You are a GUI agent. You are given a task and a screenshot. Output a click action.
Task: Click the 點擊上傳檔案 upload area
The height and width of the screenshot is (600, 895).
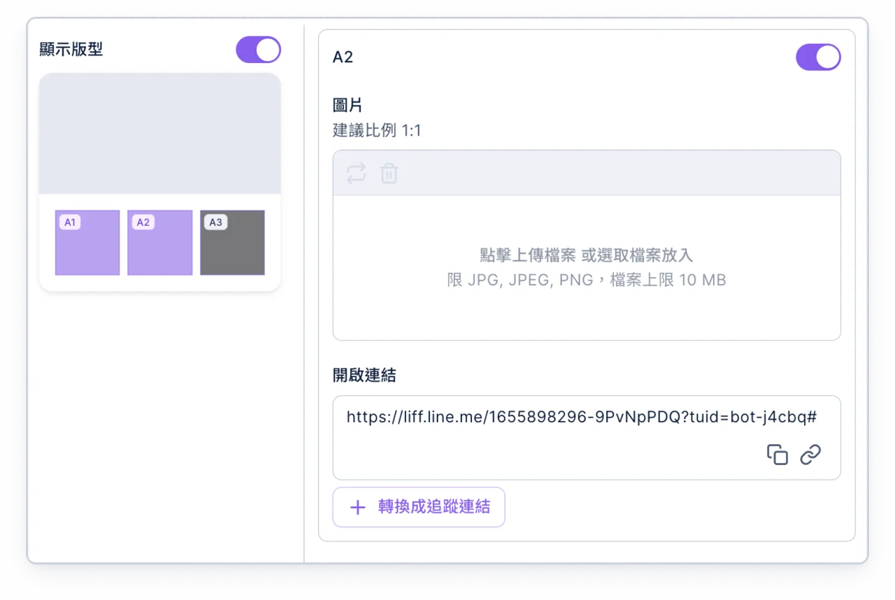click(587, 268)
